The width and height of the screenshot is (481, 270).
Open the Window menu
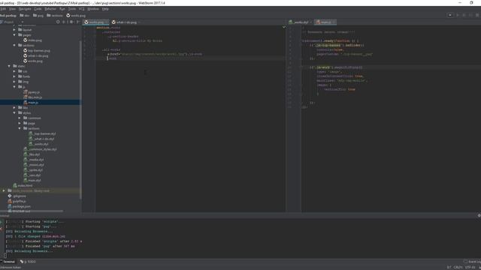coord(93,9)
